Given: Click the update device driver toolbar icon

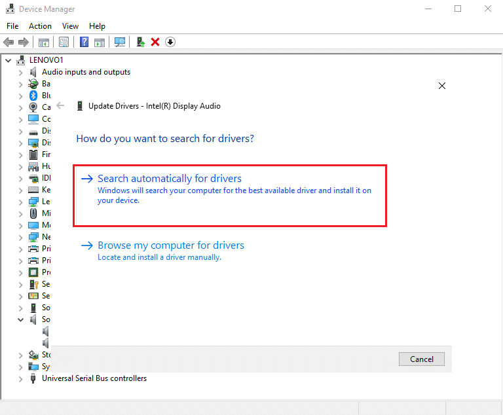Looking at the screenshot, I should tap(140, 42).
